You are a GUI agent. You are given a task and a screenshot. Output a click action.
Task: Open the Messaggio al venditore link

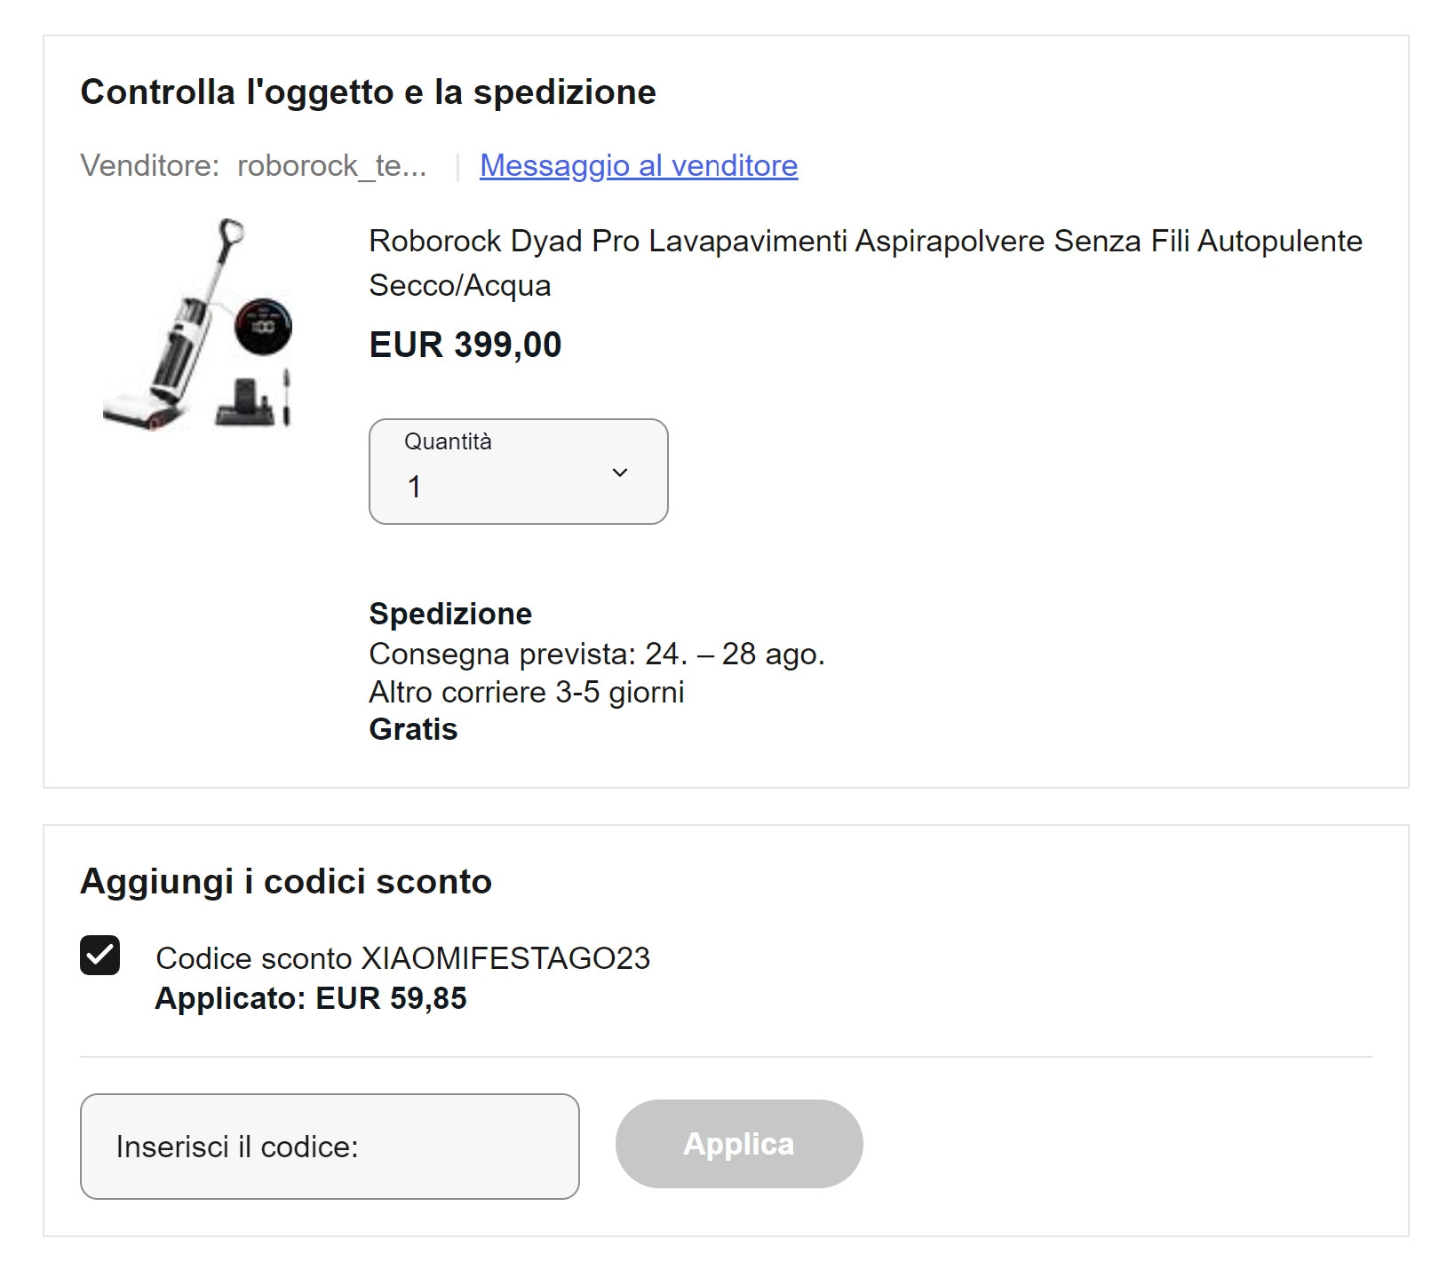click(639, 166)
